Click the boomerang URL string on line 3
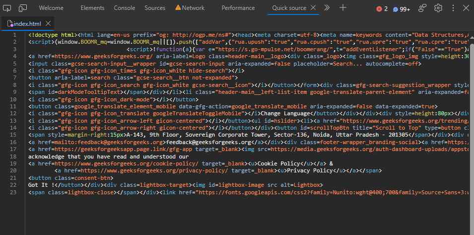This screenshot has height=235, width=474. click(274, 49)
